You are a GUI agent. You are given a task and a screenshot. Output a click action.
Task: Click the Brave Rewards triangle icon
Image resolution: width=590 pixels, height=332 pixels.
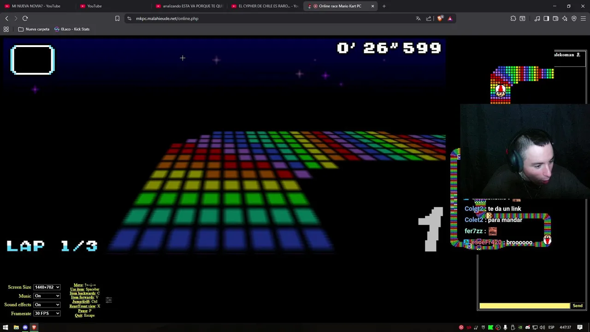(450, 18)
